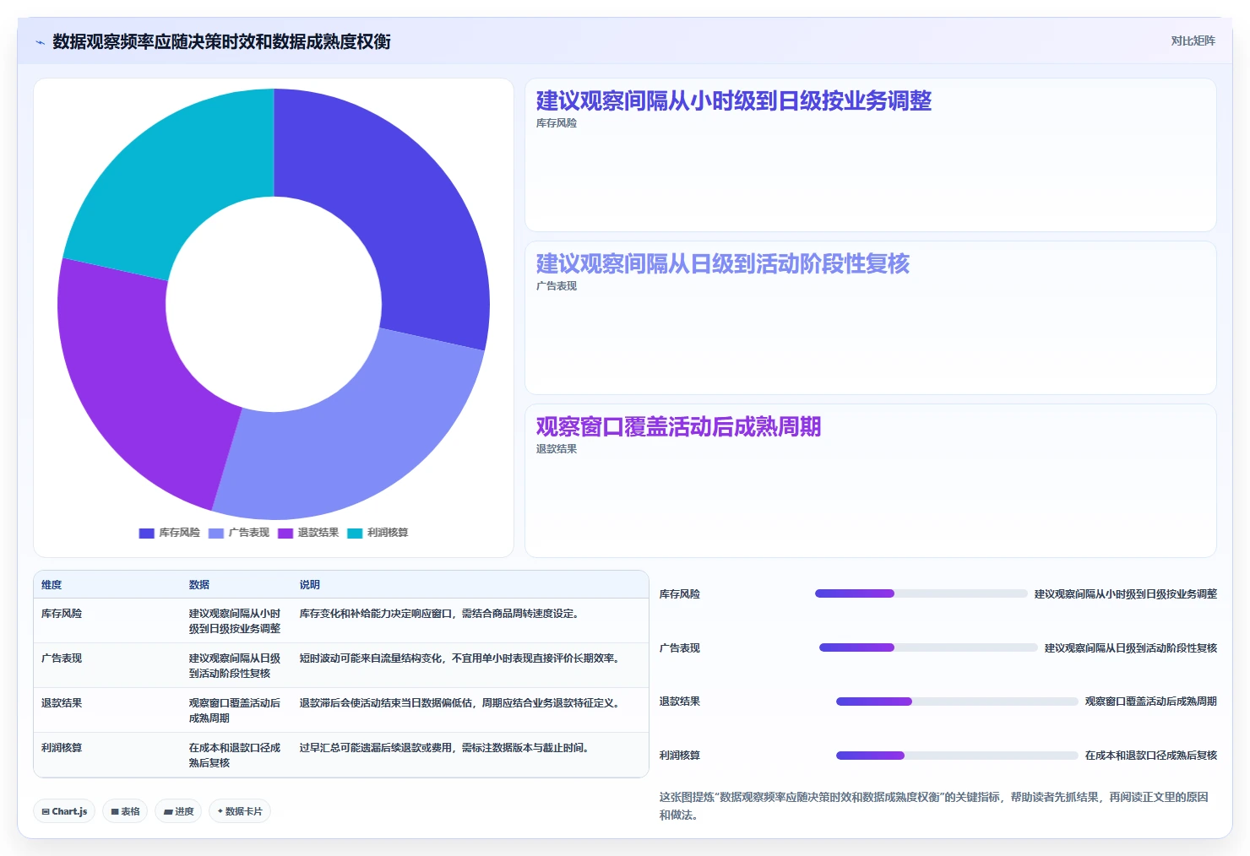Viewport: 1250px width, 856px height.
Task: Click description starting 库存变化和补给能力
Action: [x=442, y=614]
